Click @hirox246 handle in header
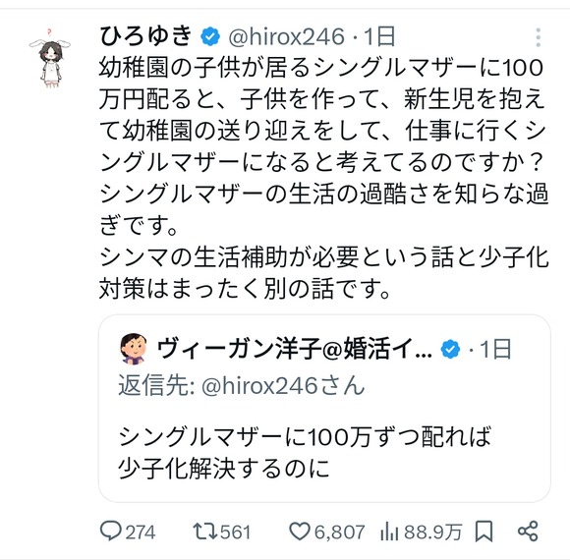This screenshot has height=560, width=570. pos(286,36)
